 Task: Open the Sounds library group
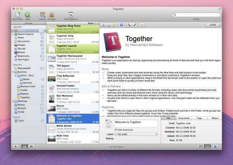(29, 49)
